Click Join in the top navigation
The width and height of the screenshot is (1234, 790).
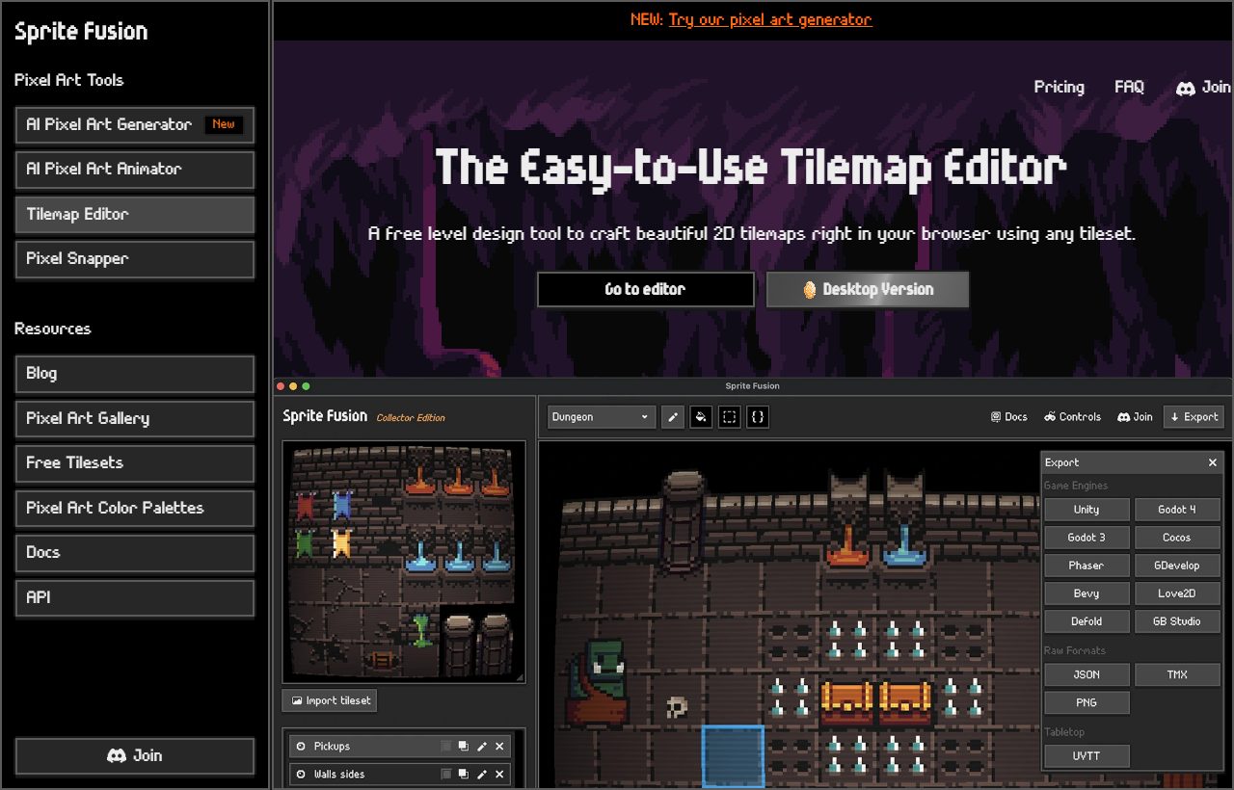pyautogui.click(x=1203, y=87)
